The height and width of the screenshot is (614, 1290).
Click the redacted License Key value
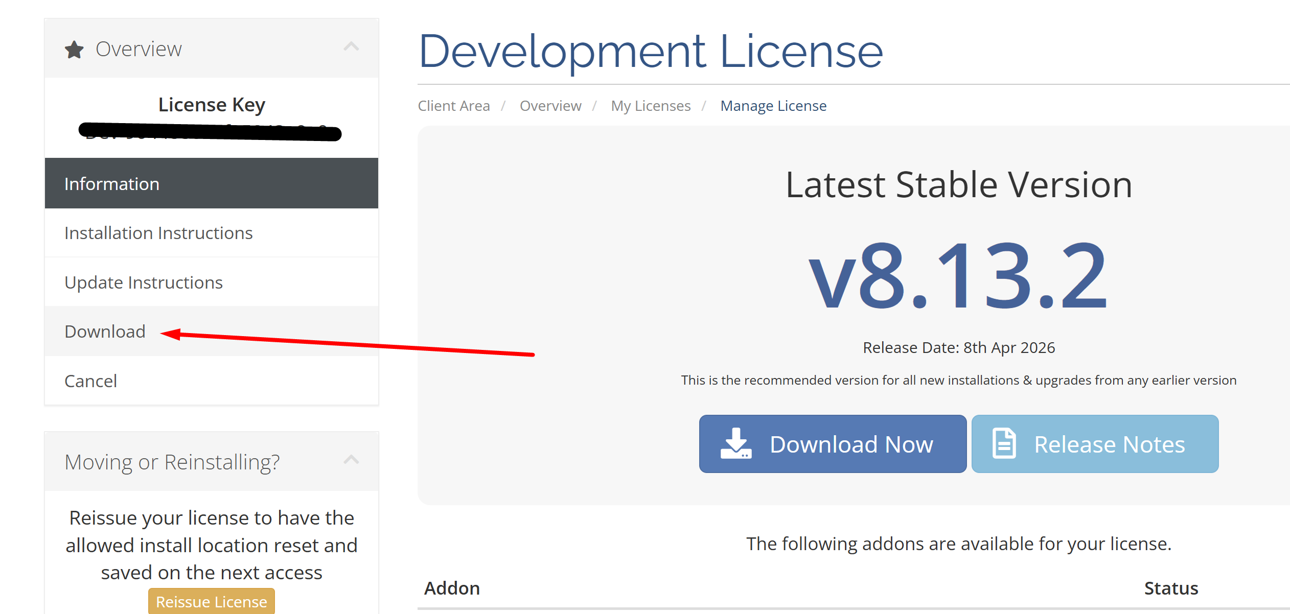tap(210, 132)
